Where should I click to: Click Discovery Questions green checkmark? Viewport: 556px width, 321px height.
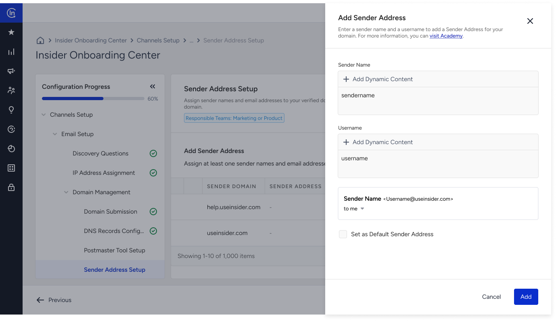(153, 153)
